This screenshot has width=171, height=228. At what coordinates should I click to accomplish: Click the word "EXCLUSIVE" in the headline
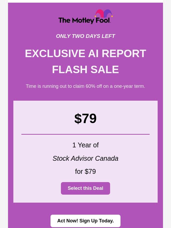point(55,53)
